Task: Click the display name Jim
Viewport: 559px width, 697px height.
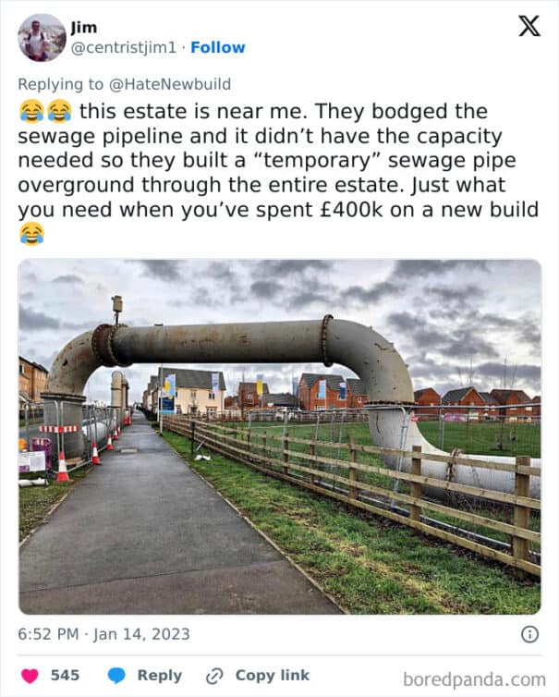Action: 83,28
